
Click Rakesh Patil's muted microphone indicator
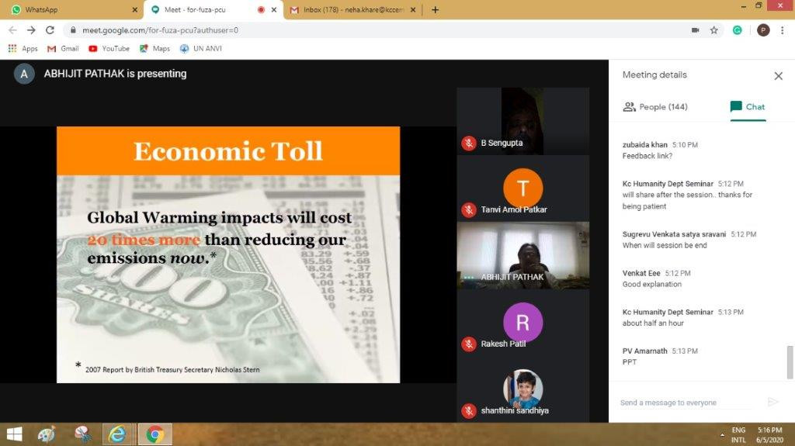469,344
